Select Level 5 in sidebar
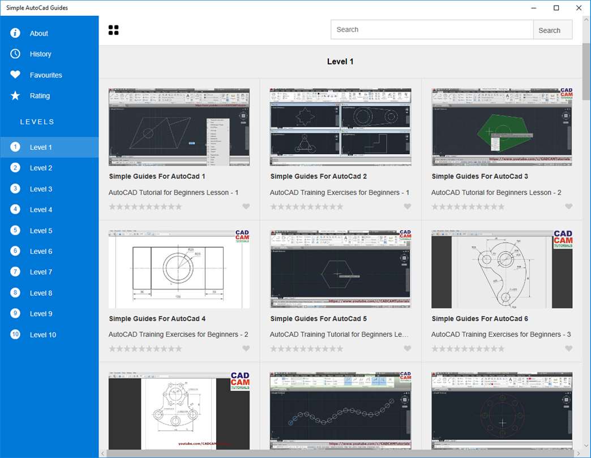 tap(49, 231)
